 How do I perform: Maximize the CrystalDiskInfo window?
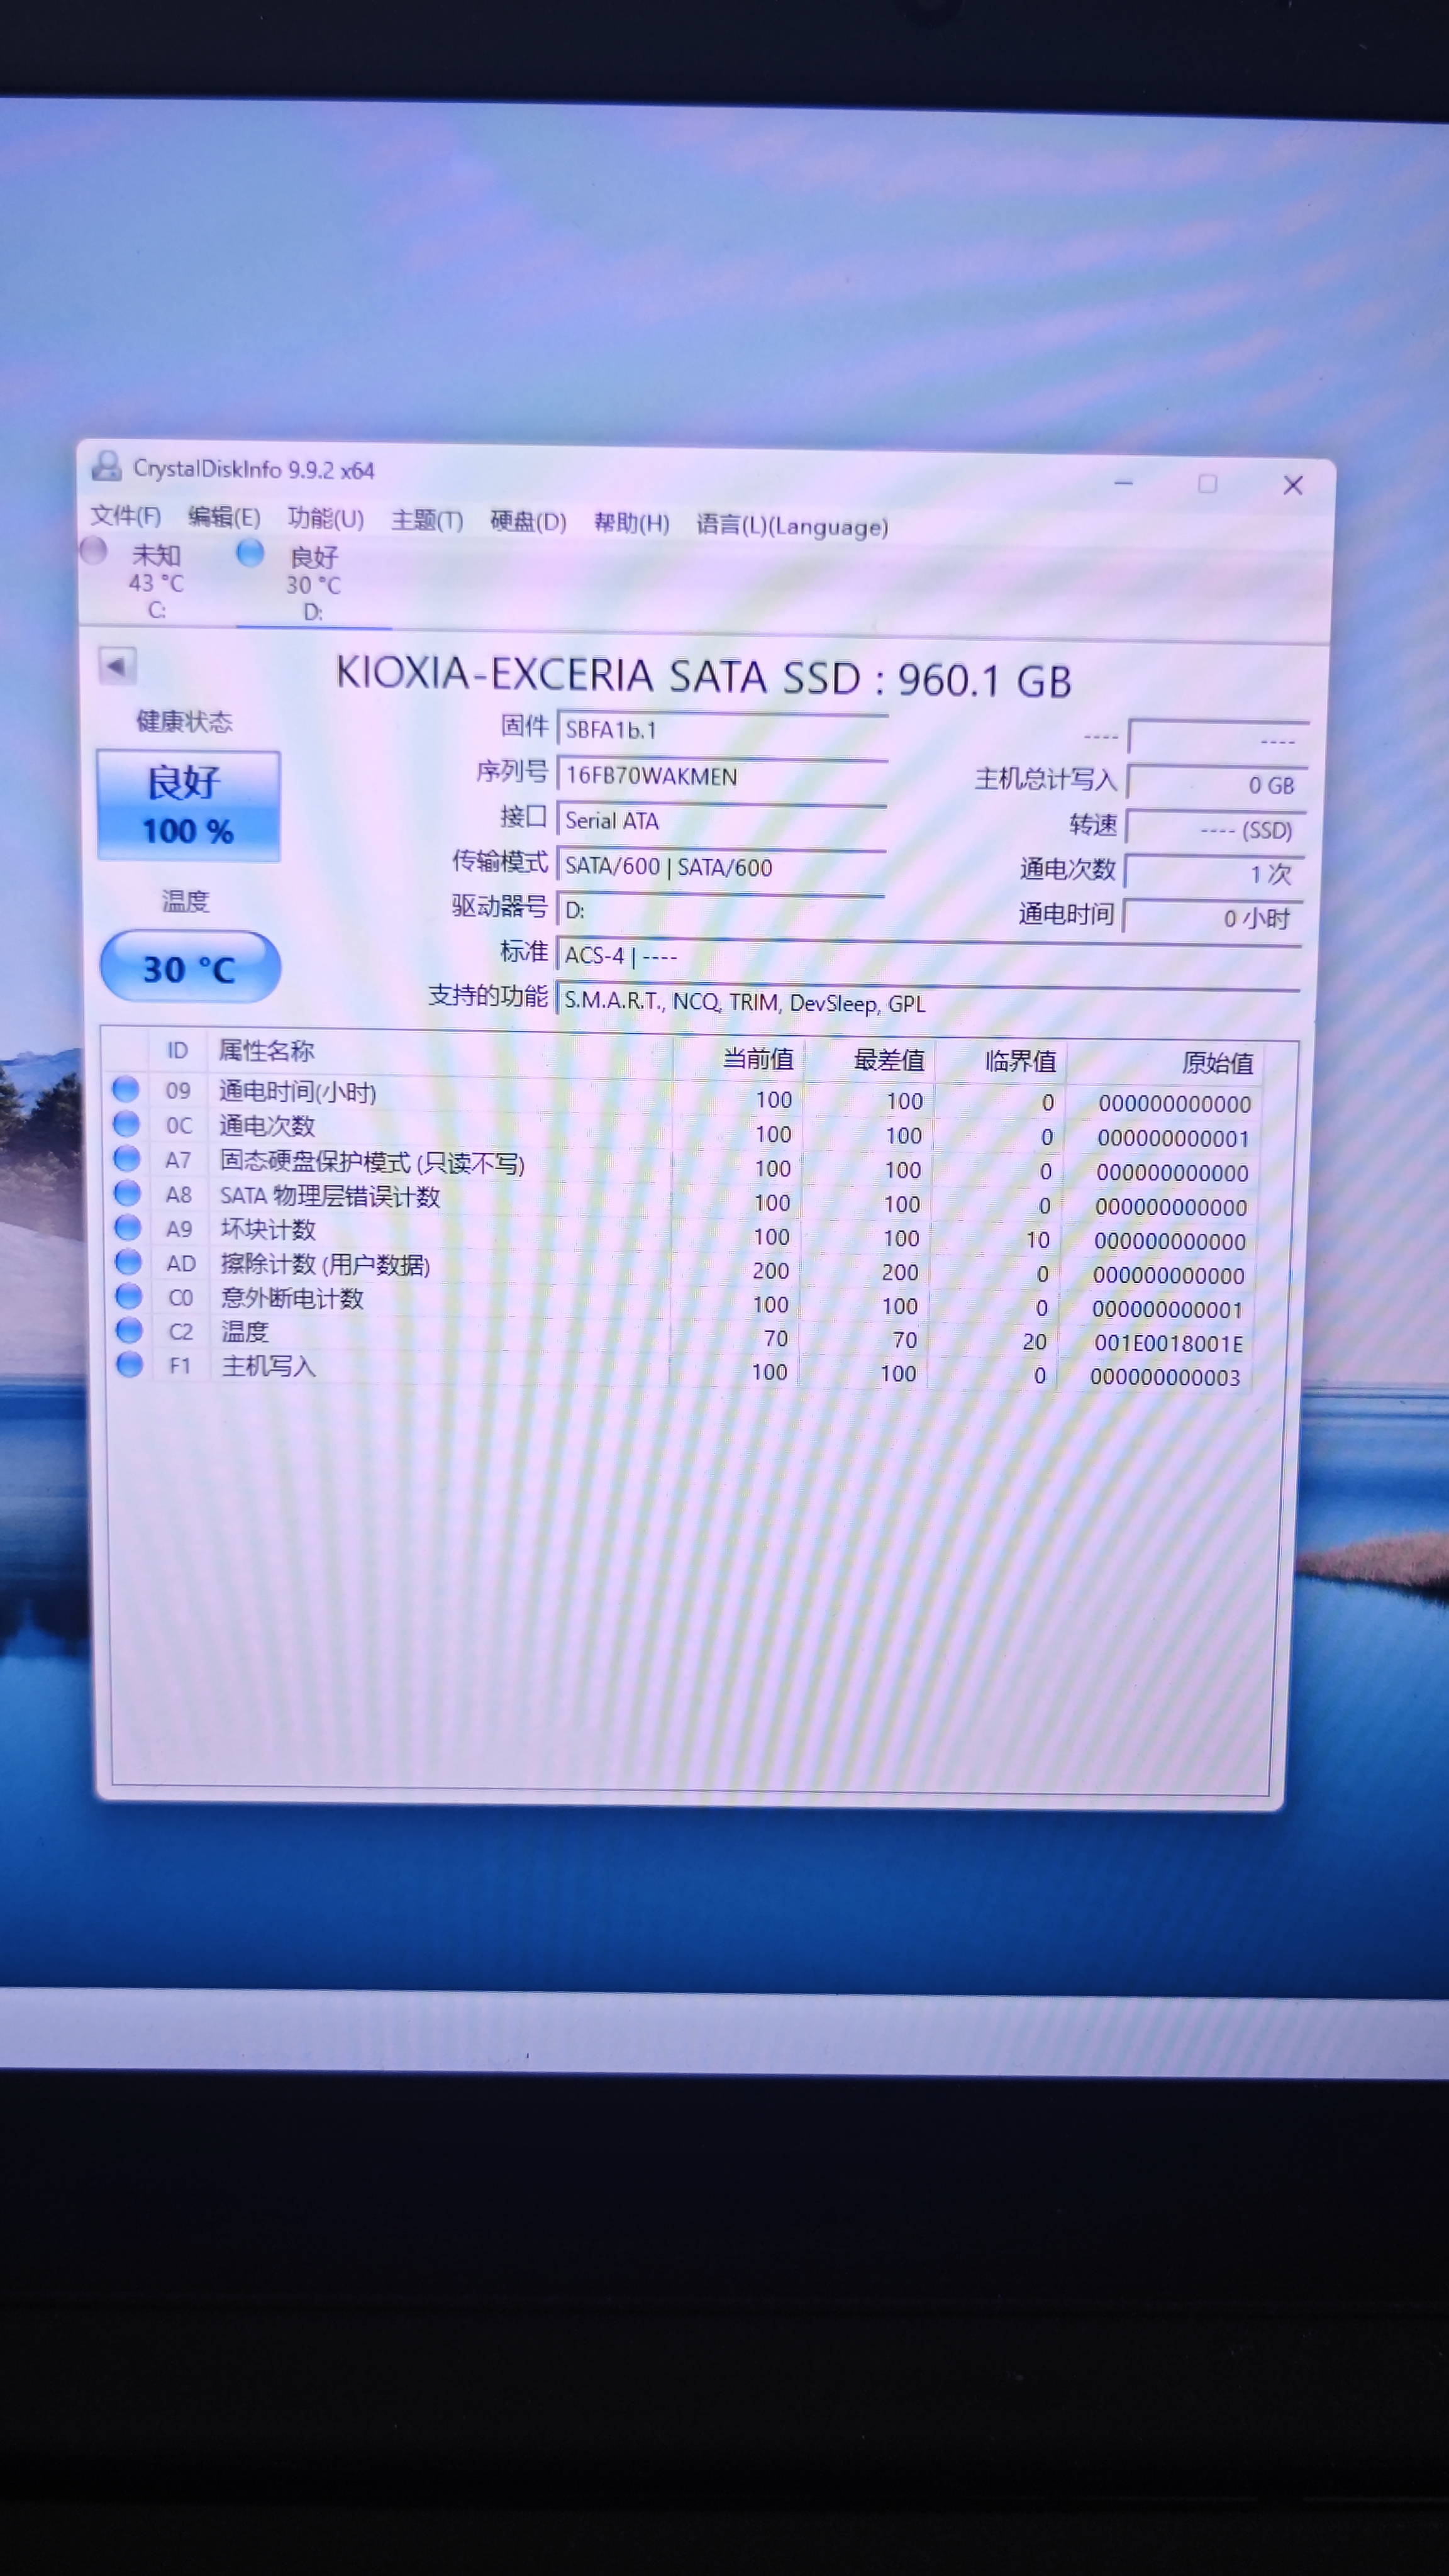pyautogui.click(x=1208, y=484)
